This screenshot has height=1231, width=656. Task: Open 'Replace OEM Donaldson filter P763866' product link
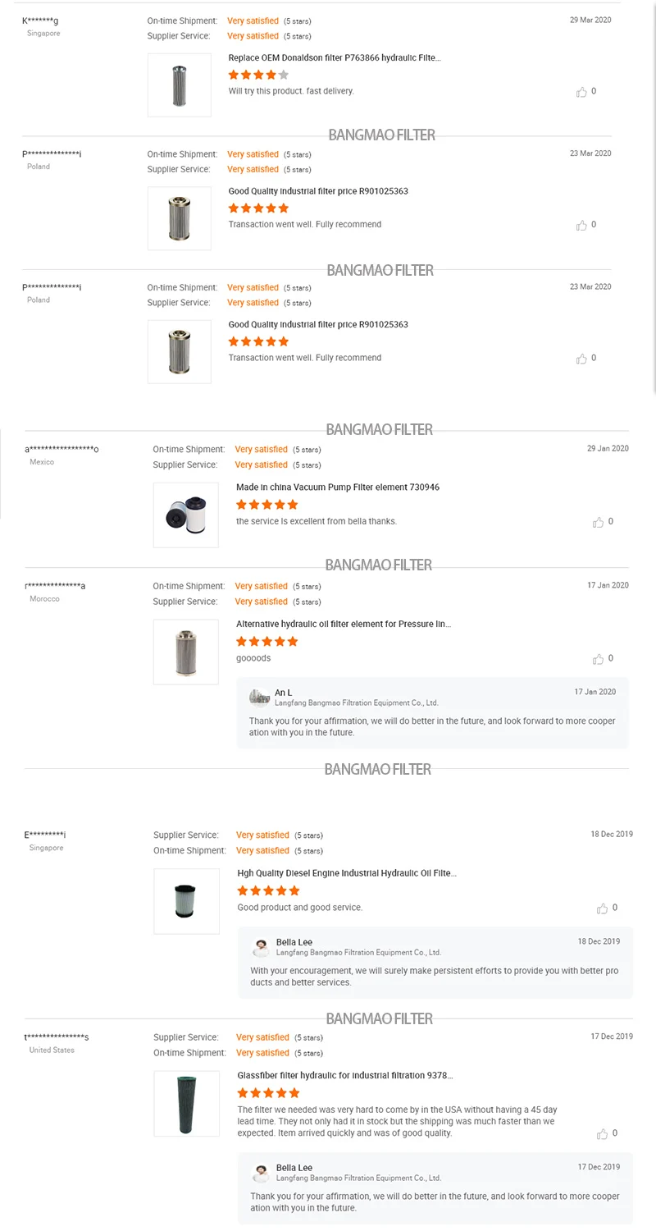pyautogui.click(x=335, y=58)
